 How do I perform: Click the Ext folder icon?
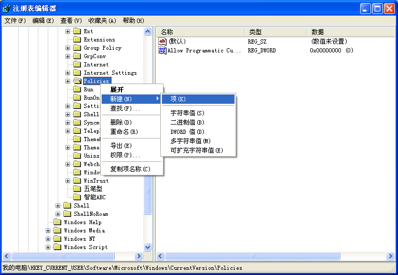pos(77,31)
